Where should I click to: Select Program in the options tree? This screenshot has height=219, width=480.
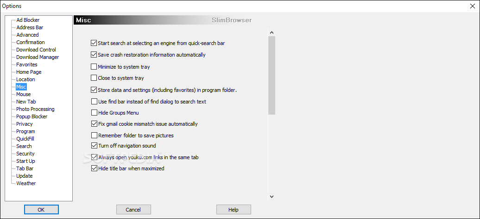click(x=26, y=131)
